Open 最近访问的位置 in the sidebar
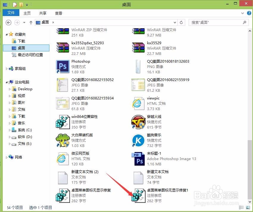 [30, 55]
